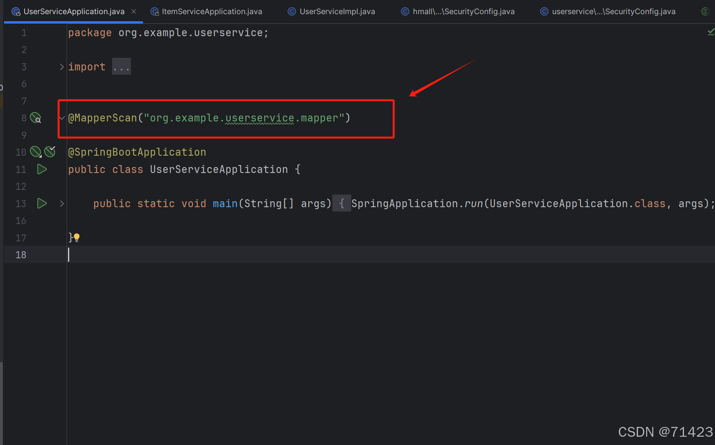Collapse @MapperScan annotation with its fold chevron
Screen dimensions: 715x445
pos(62,118)
